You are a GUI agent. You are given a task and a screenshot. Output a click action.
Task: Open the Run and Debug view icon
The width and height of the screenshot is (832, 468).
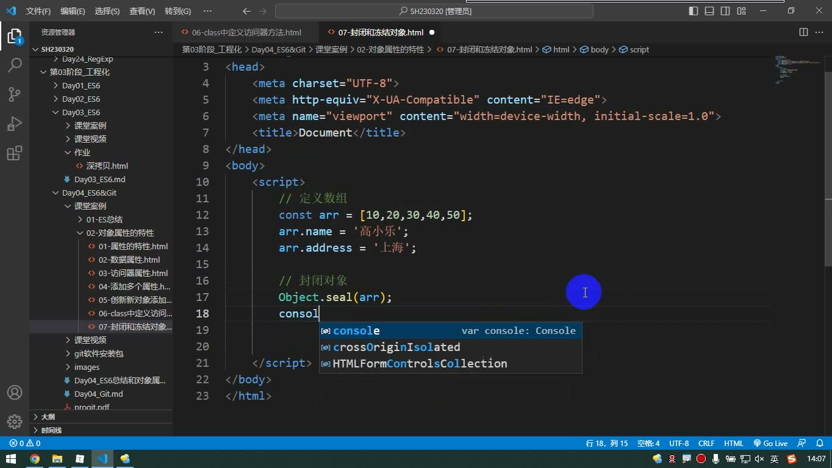(x=15, y=124)
